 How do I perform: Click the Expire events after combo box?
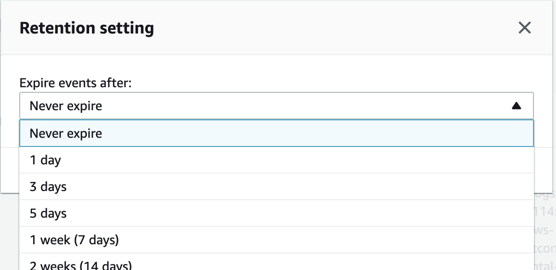[276, 106]
